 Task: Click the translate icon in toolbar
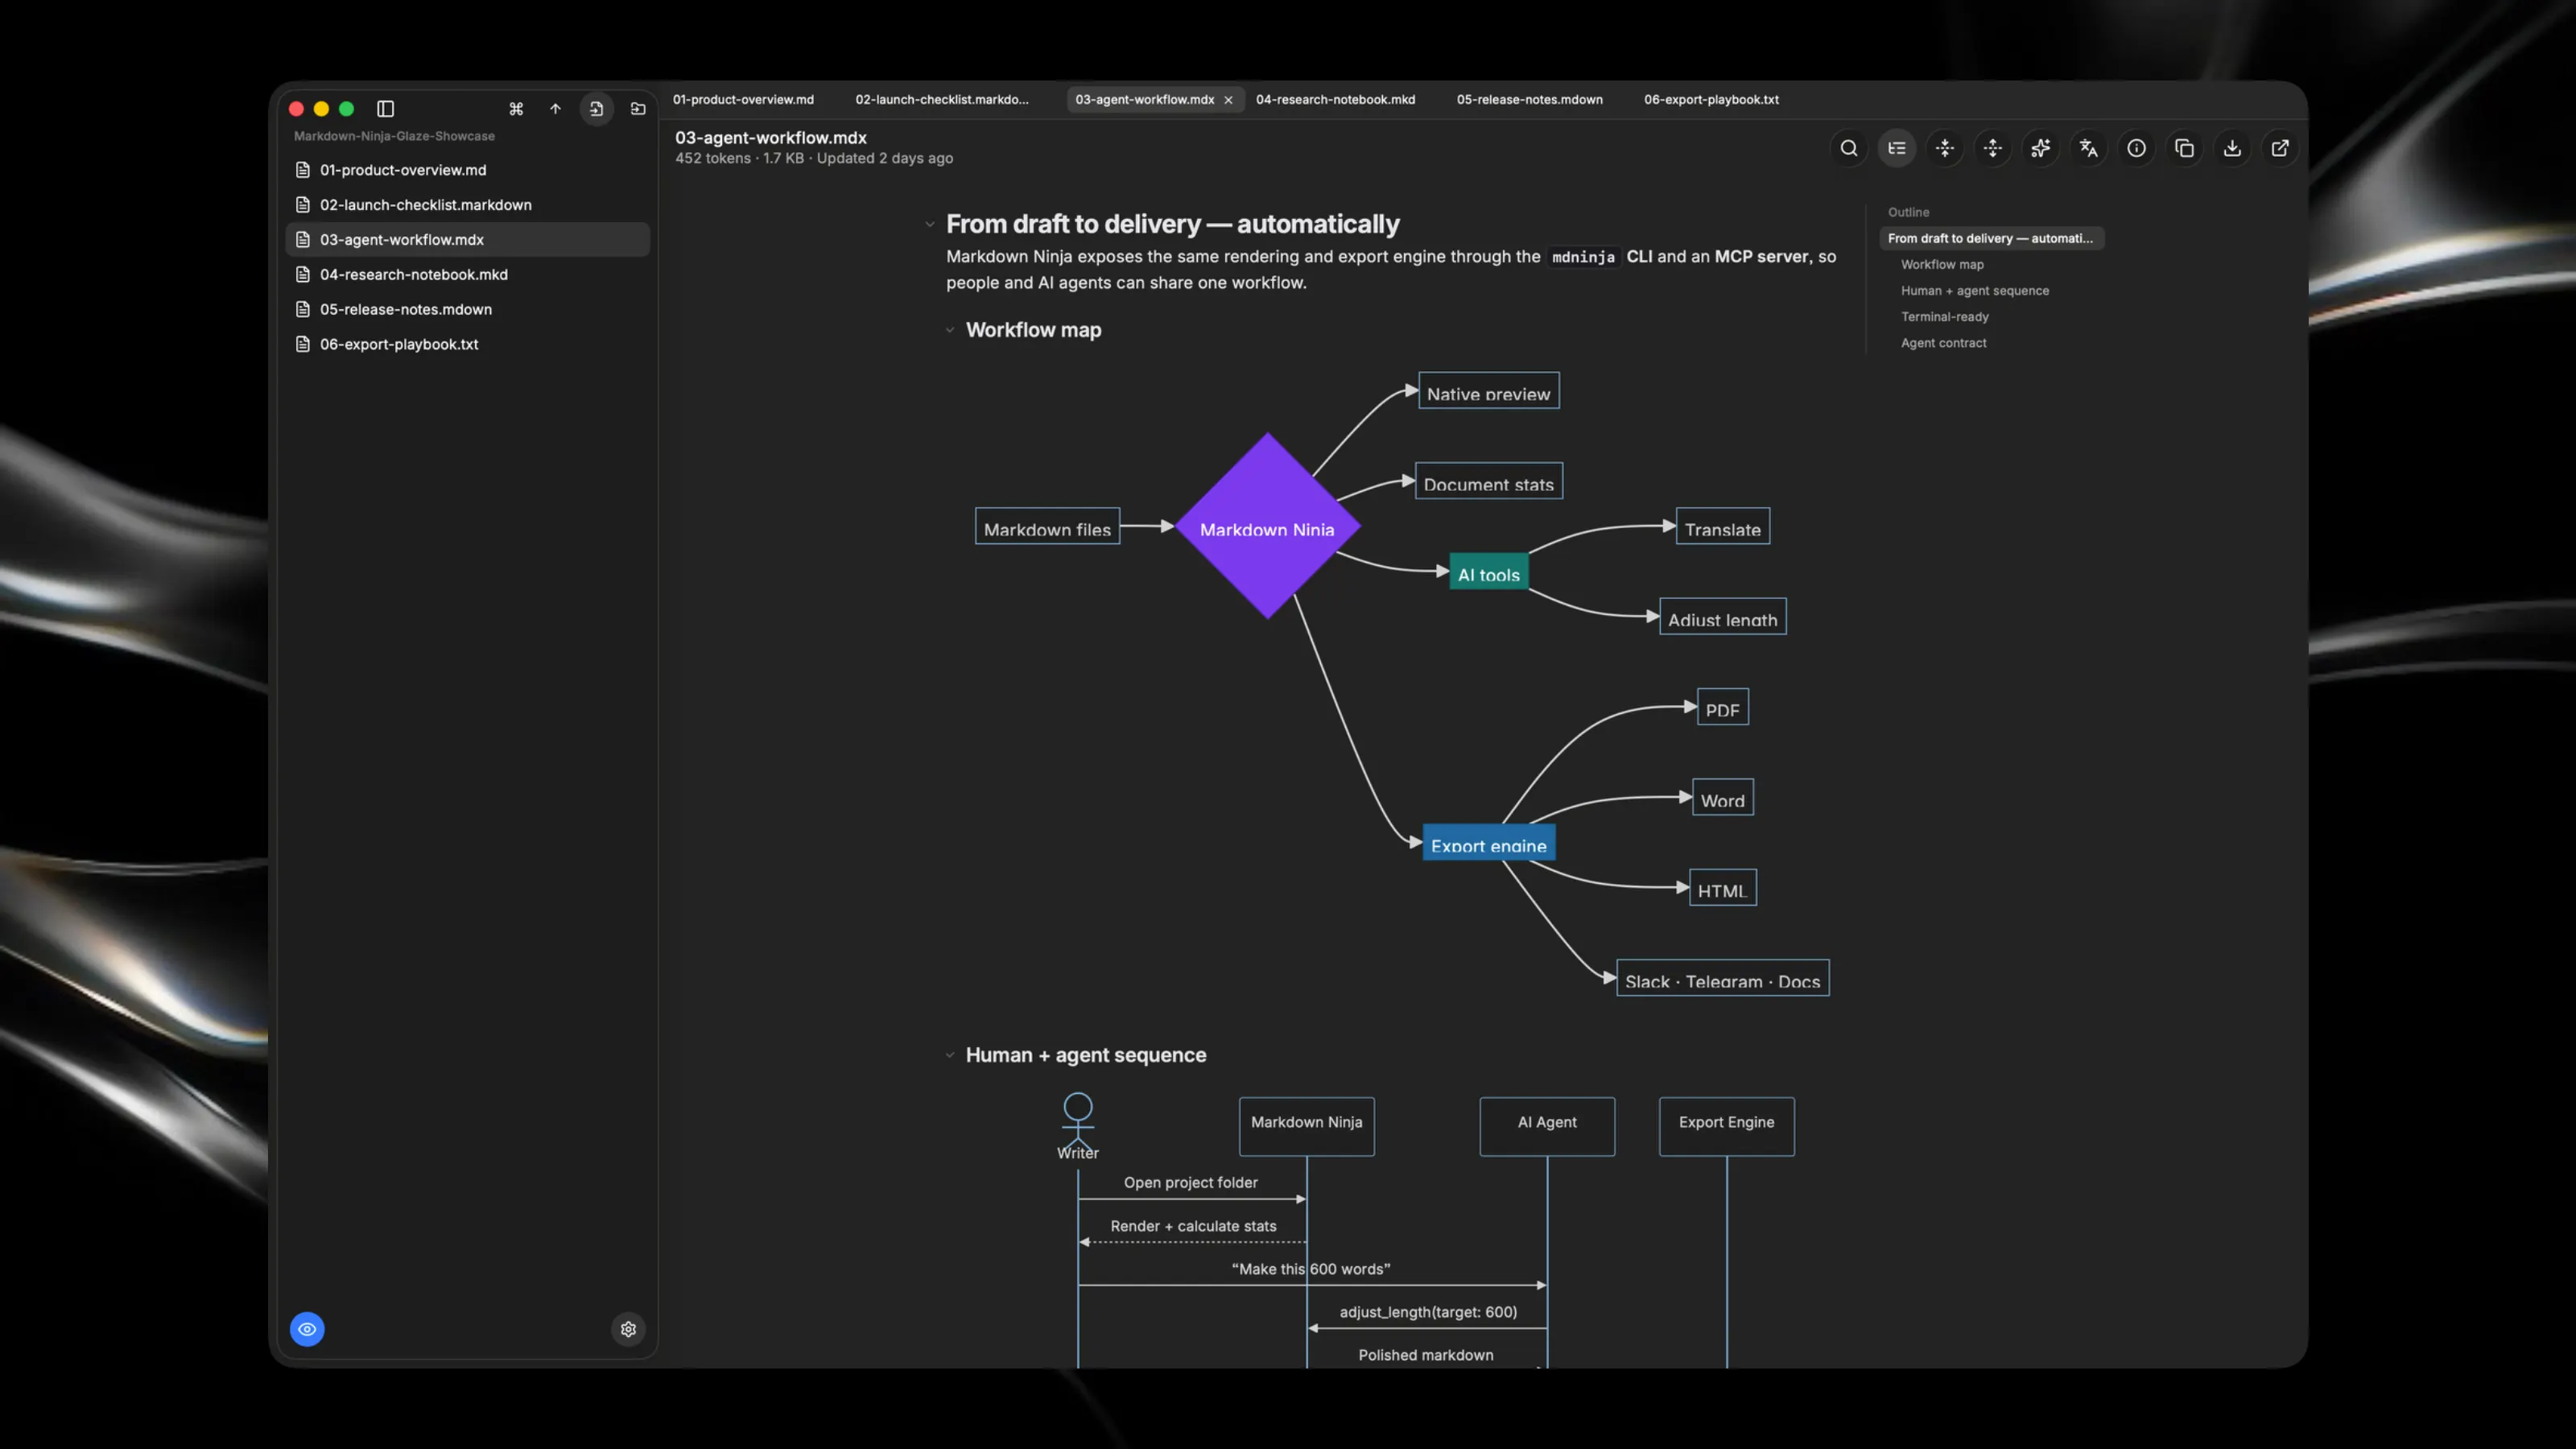[2089, 148]
